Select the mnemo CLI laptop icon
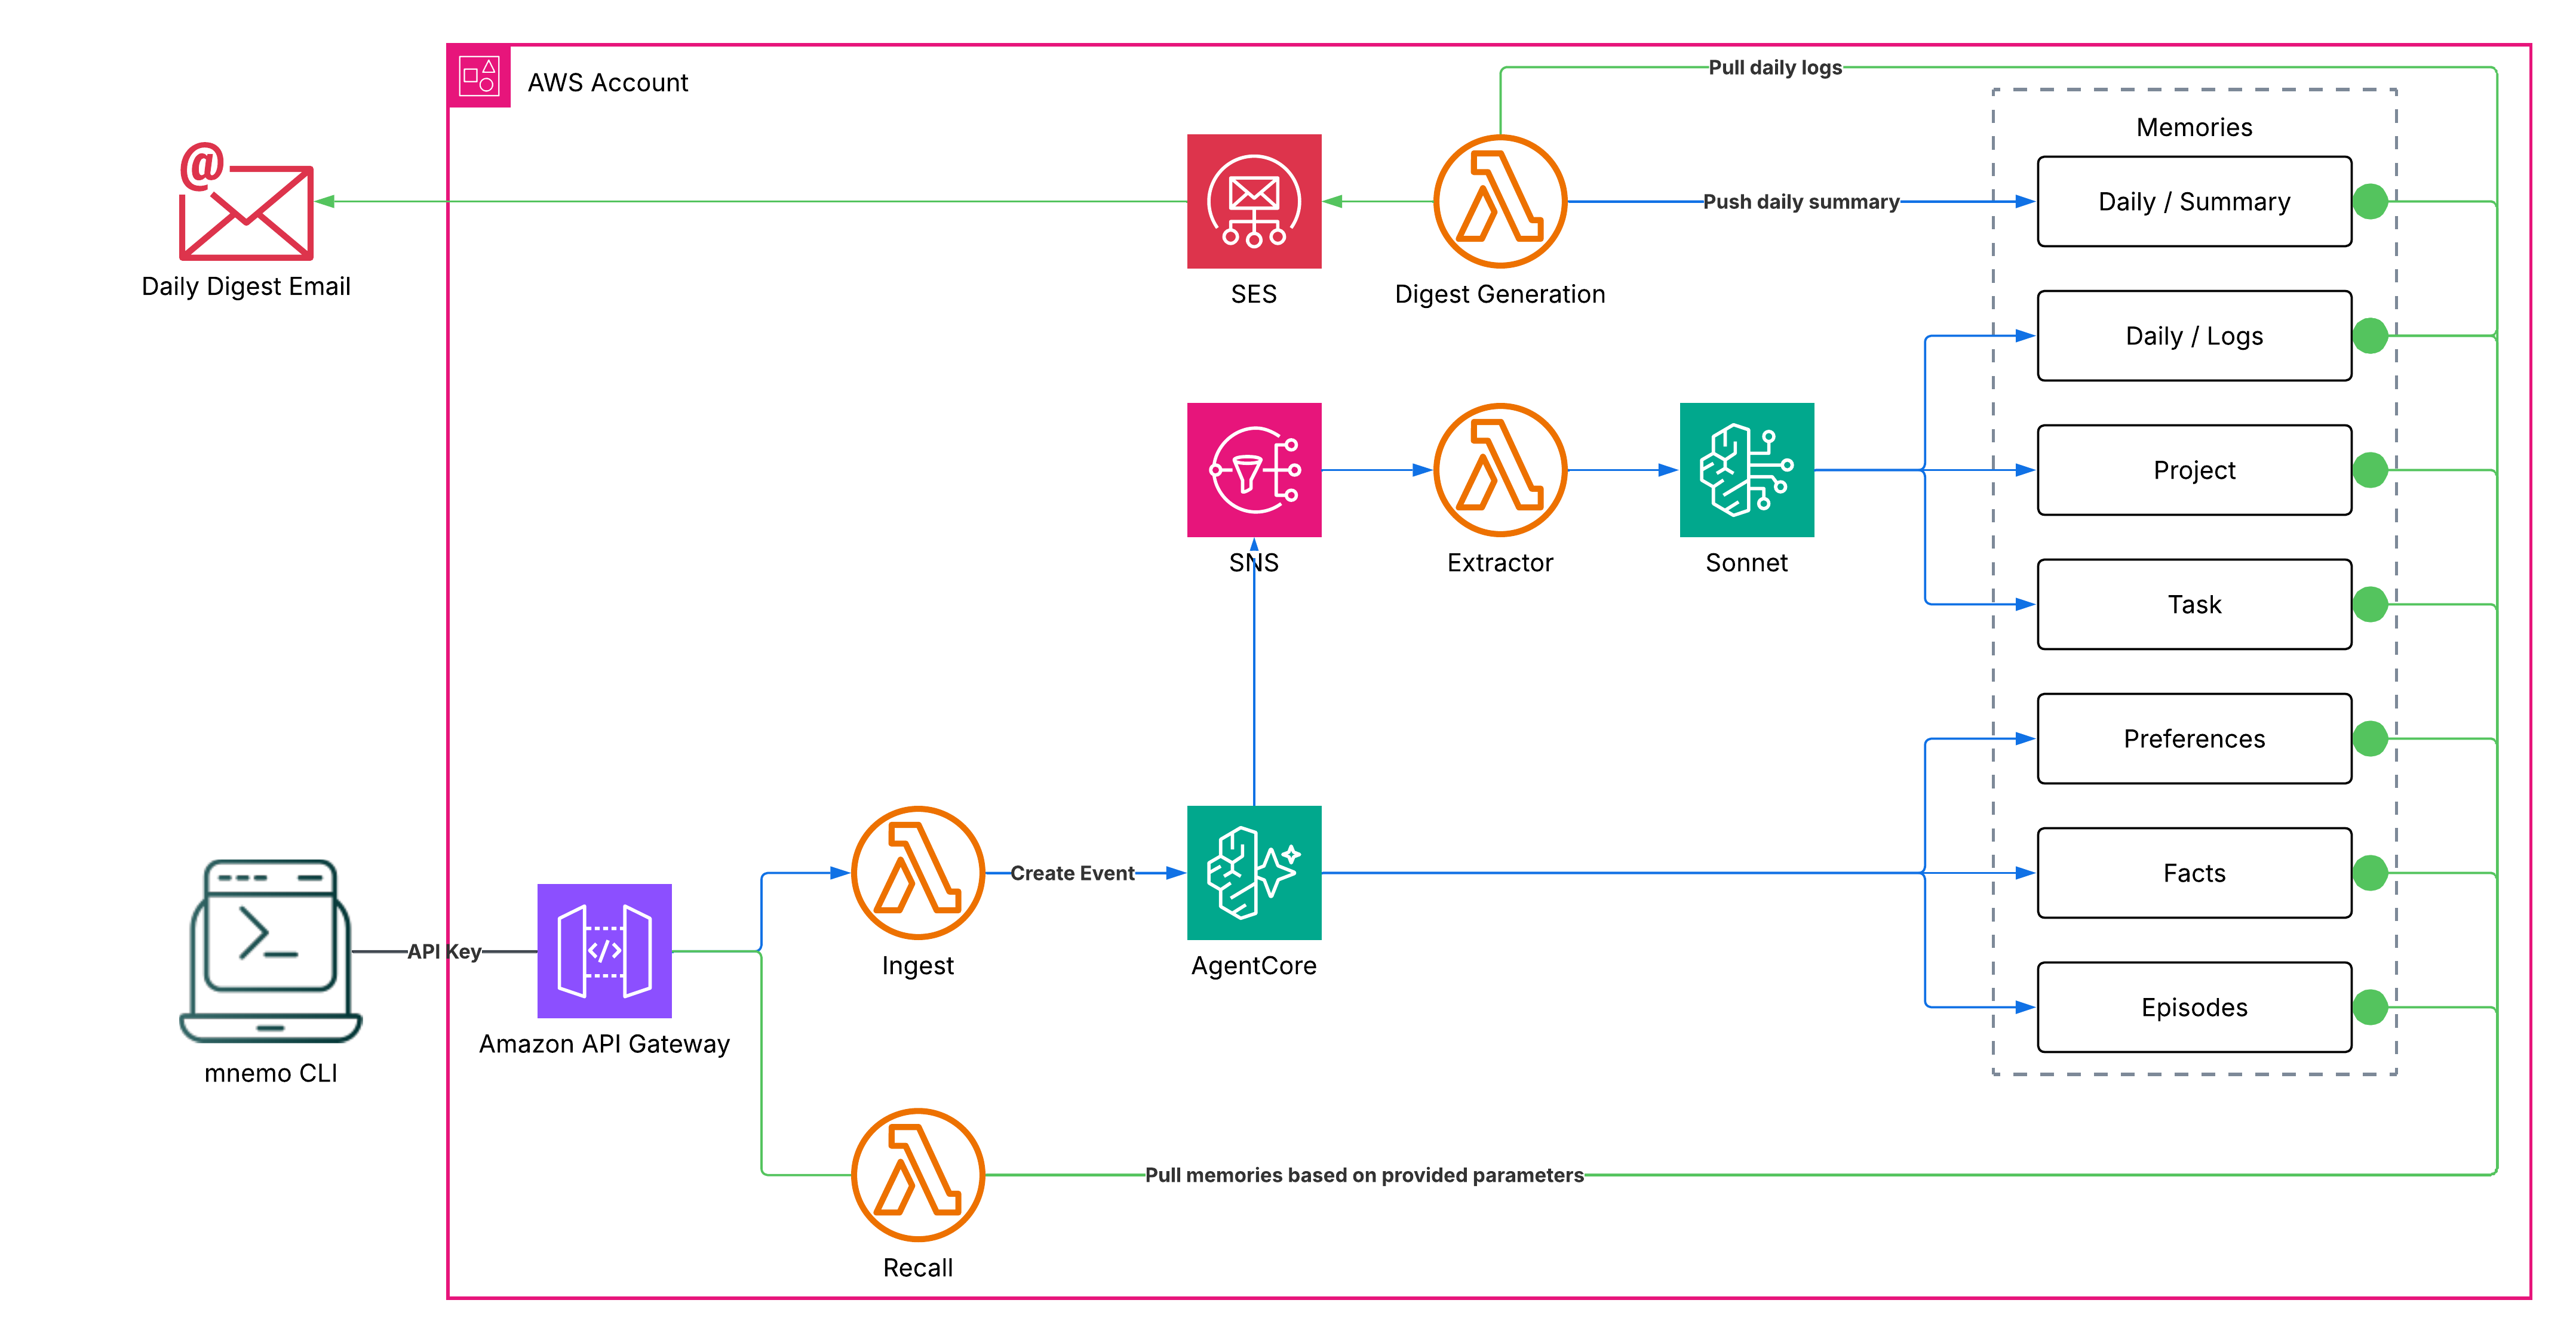 [270, 950]
